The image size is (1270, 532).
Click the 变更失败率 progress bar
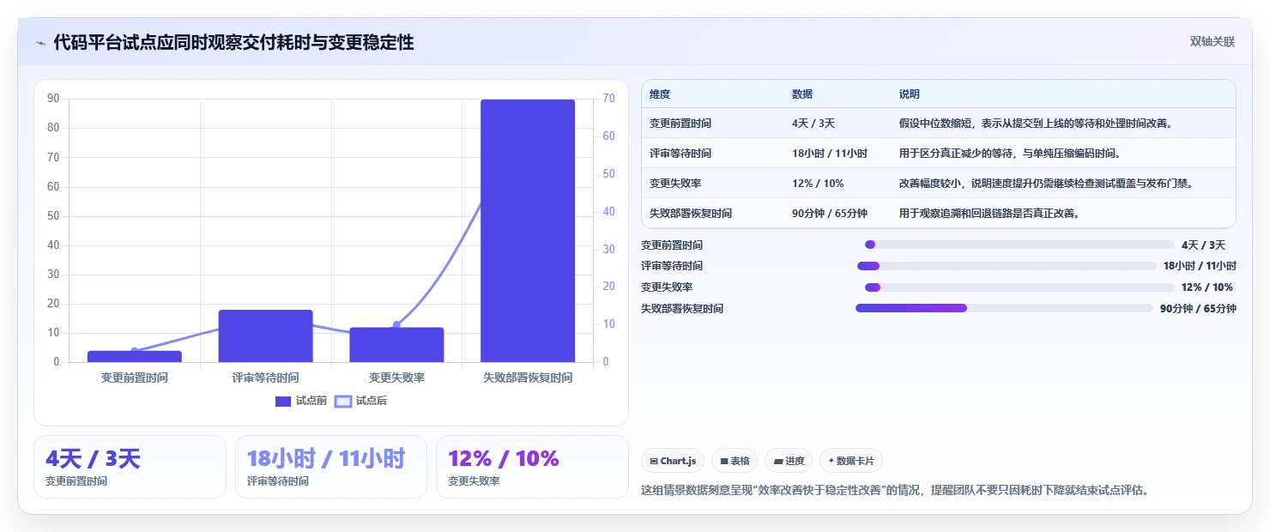(x=1019, y=287)
